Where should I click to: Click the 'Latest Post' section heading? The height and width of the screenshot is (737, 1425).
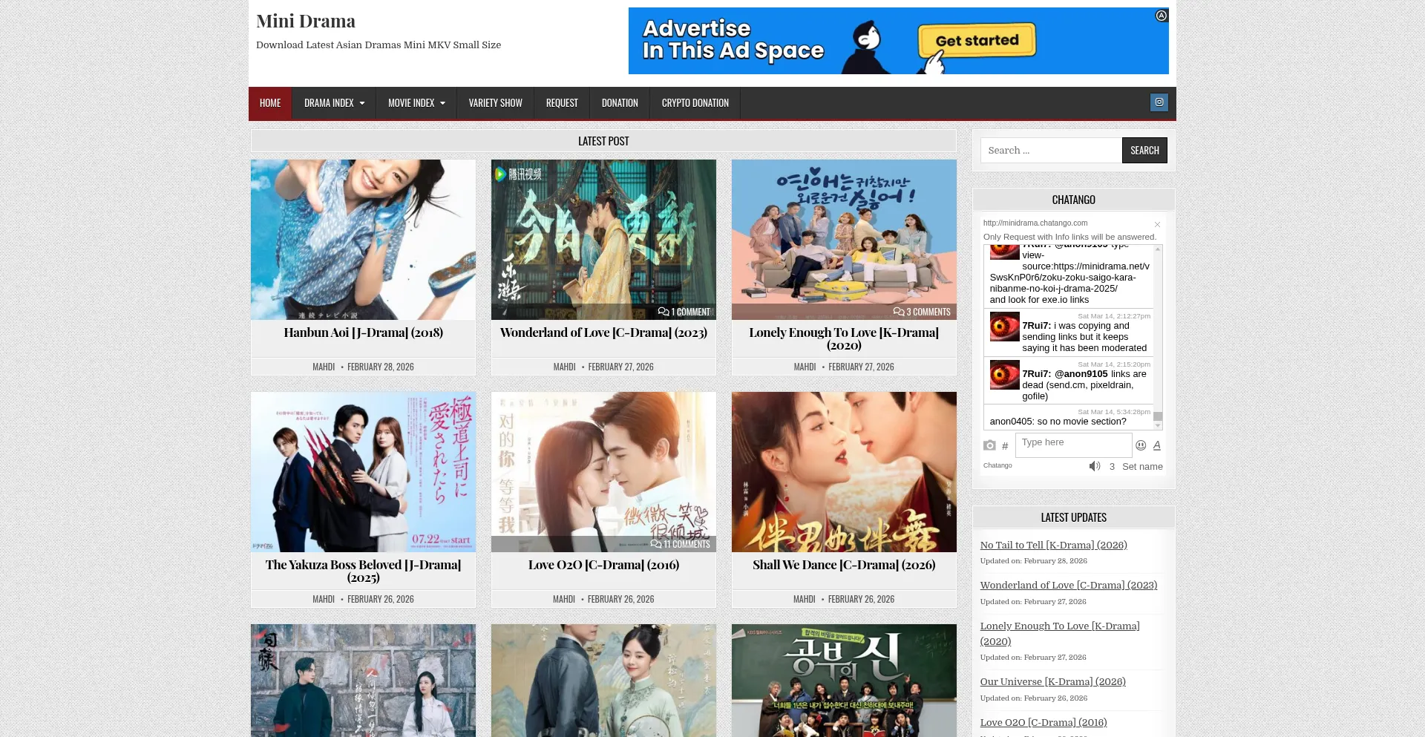click(603, 141)
